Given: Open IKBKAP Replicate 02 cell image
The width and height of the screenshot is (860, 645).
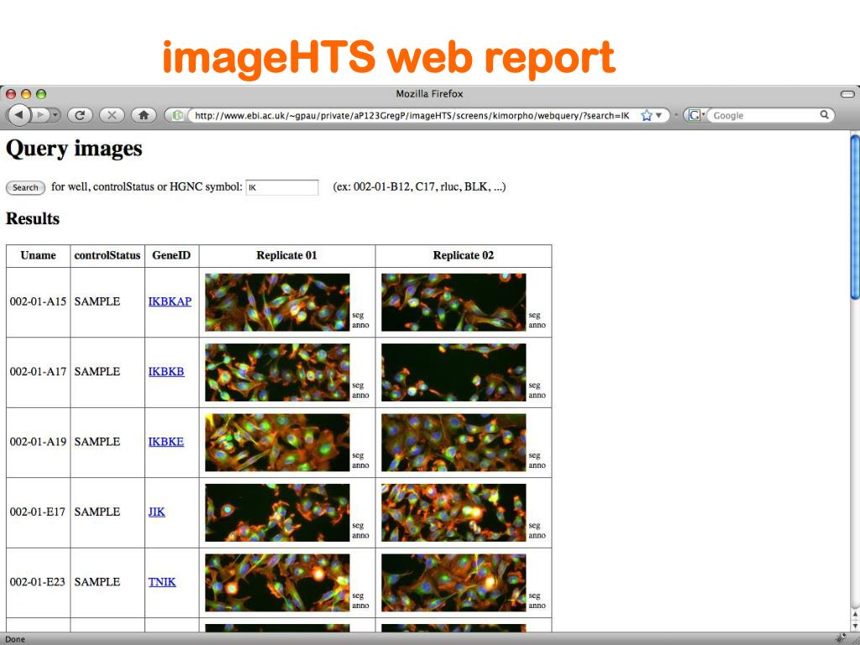Looking at the screenshot, I should [454, 302].
